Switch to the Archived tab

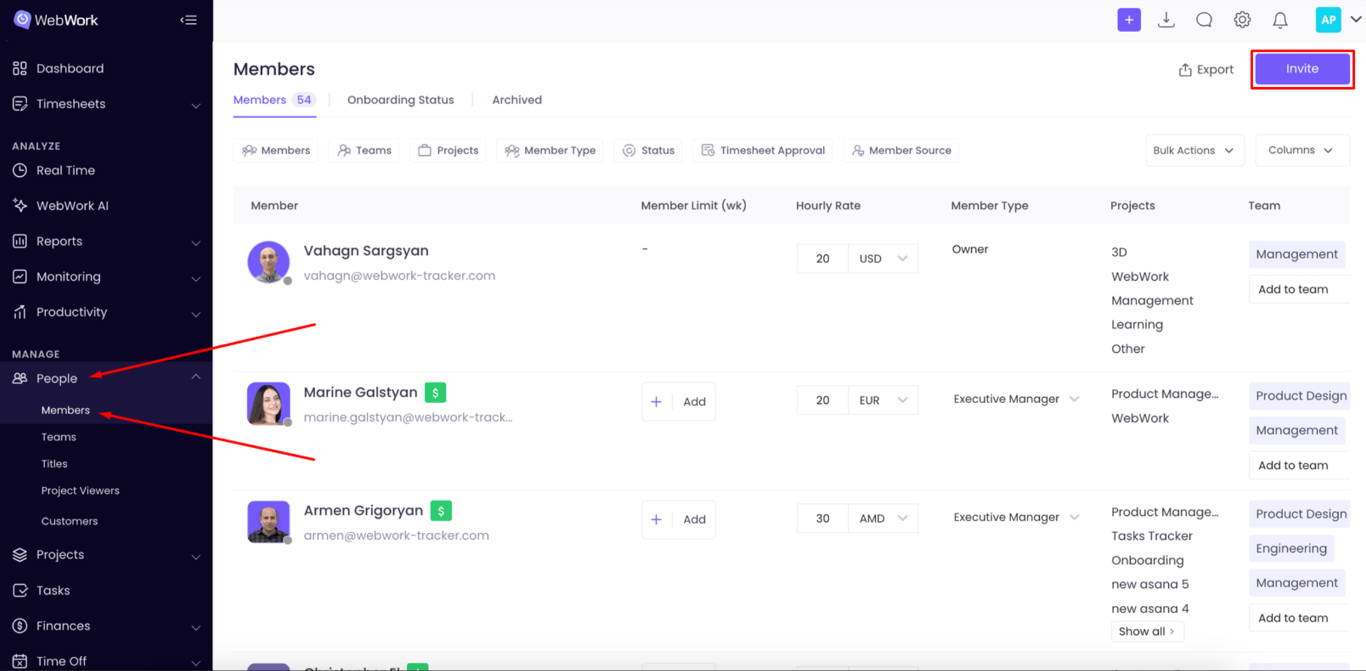(x=516, y=100)
